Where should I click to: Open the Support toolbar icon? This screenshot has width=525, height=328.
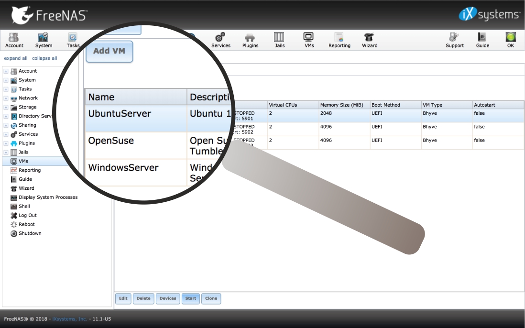point(454,40)
